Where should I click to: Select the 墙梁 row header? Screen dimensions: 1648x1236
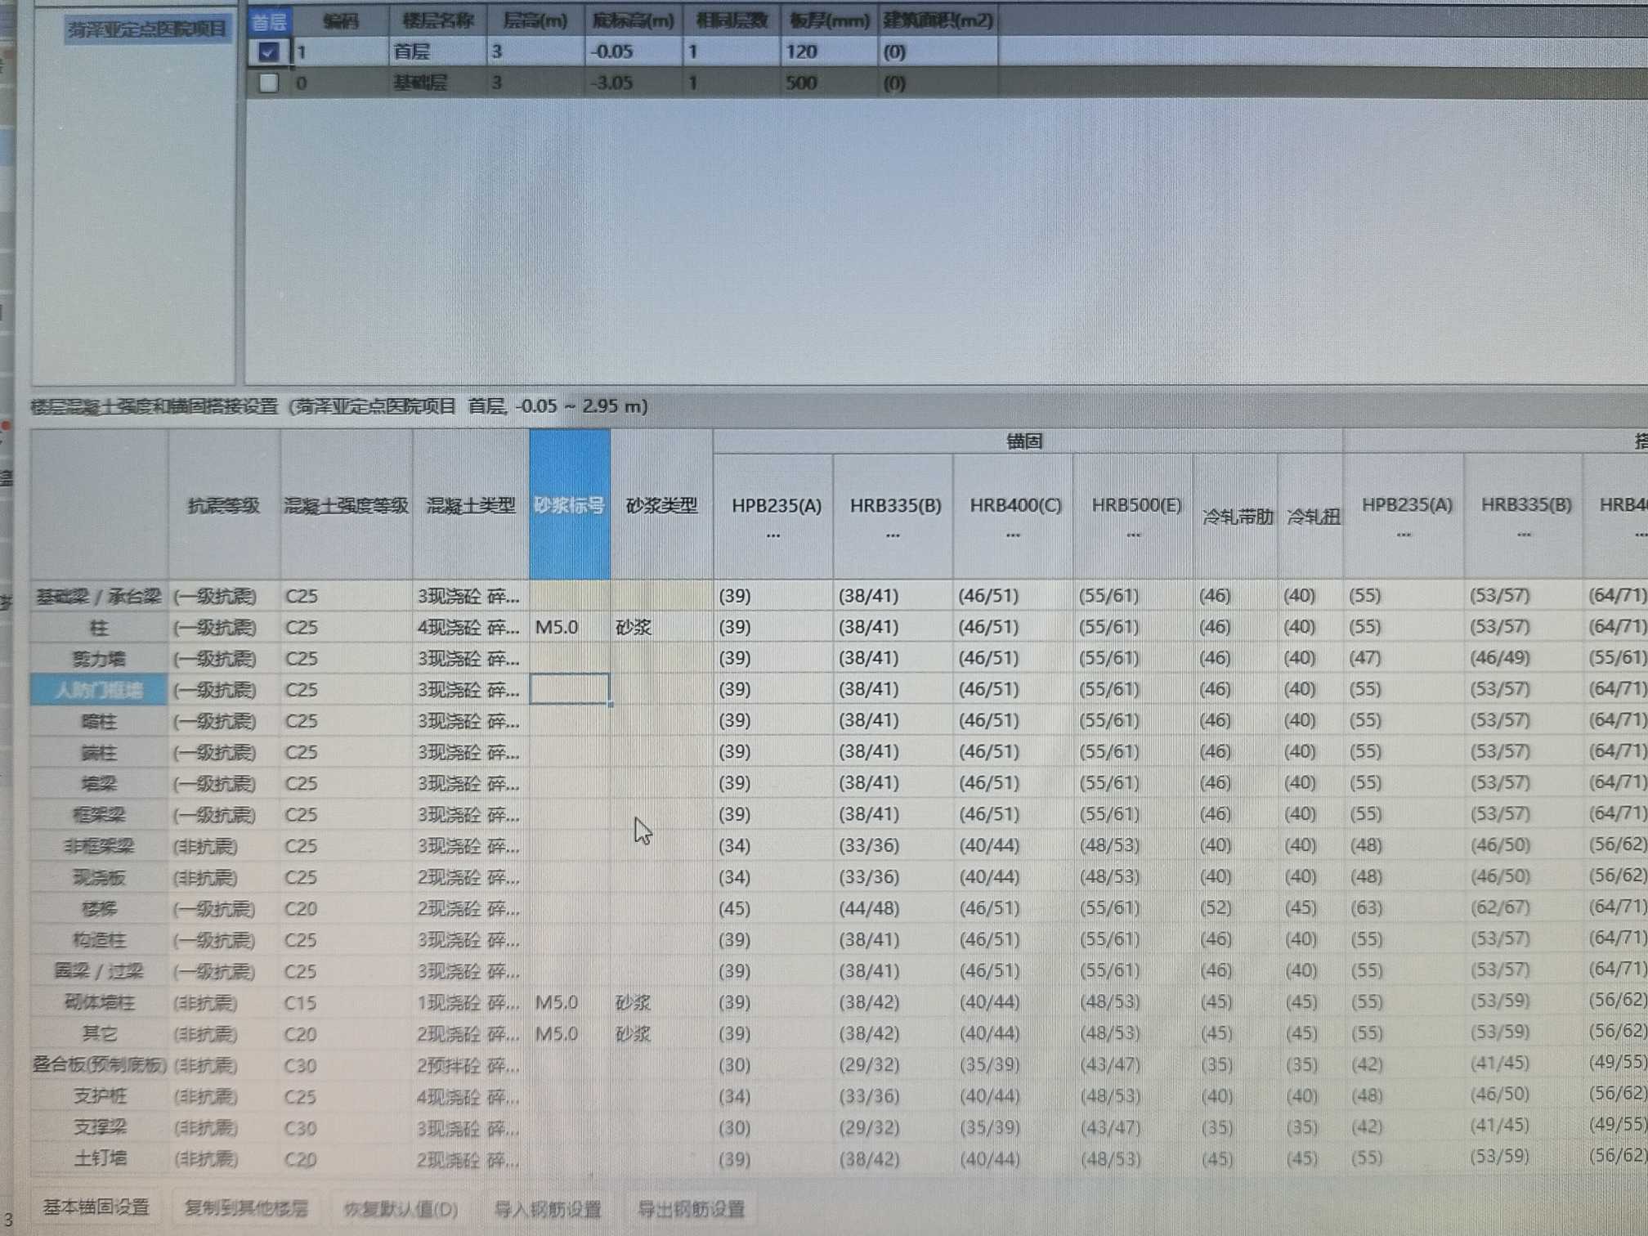pyautogui.click(x=99, y=783)
